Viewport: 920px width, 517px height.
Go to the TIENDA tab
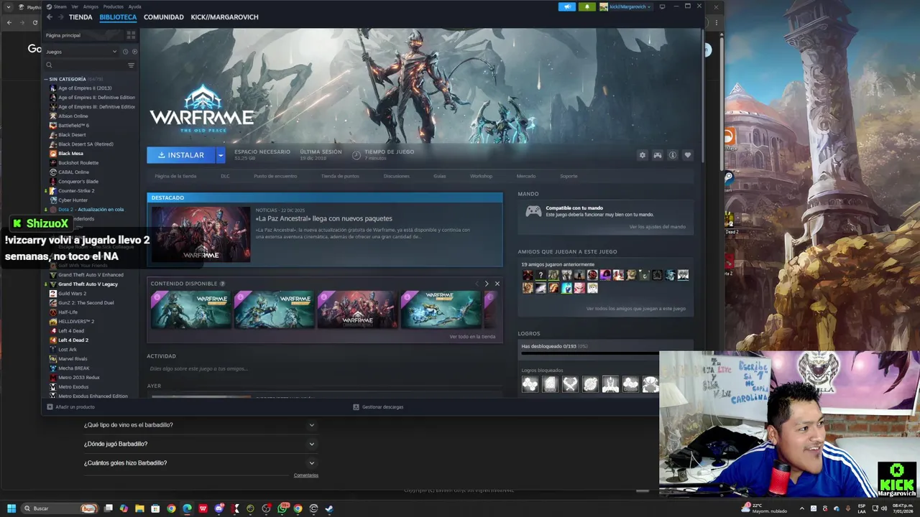(80, 17)
